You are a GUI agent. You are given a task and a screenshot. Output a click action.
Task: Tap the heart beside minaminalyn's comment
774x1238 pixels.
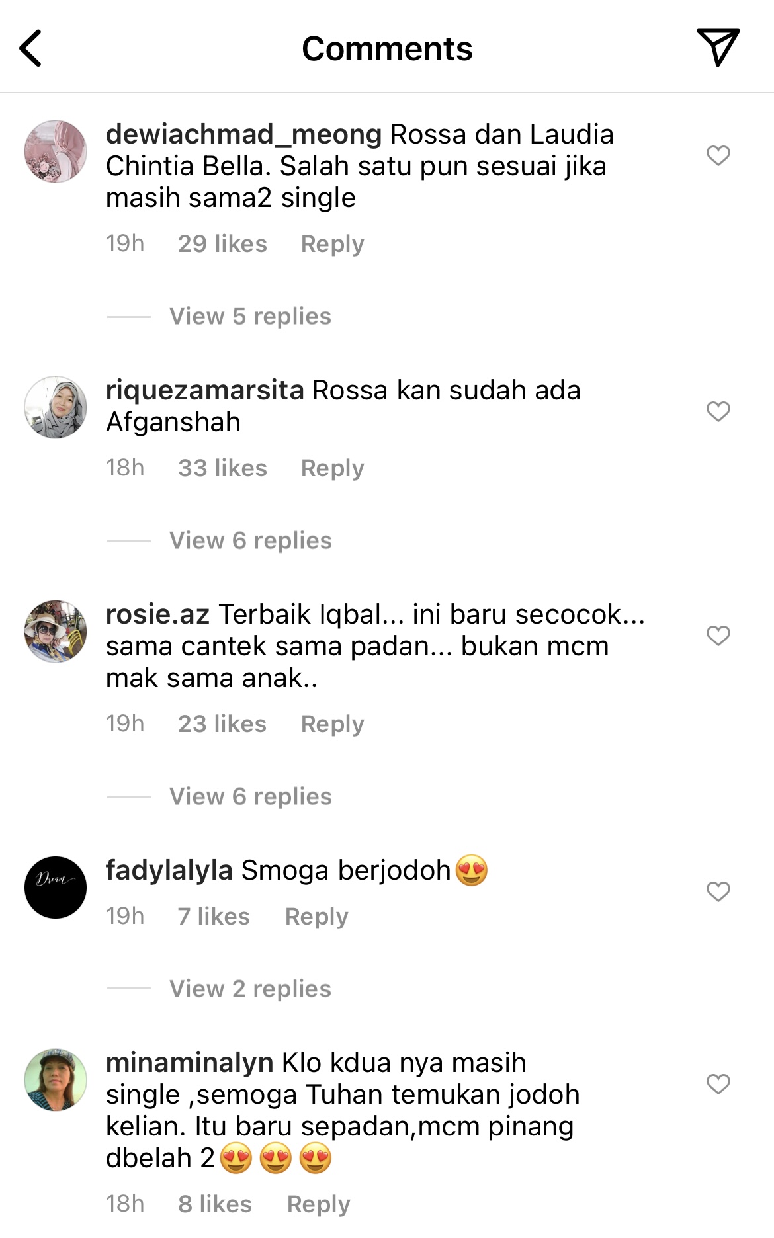[718, 1084]
